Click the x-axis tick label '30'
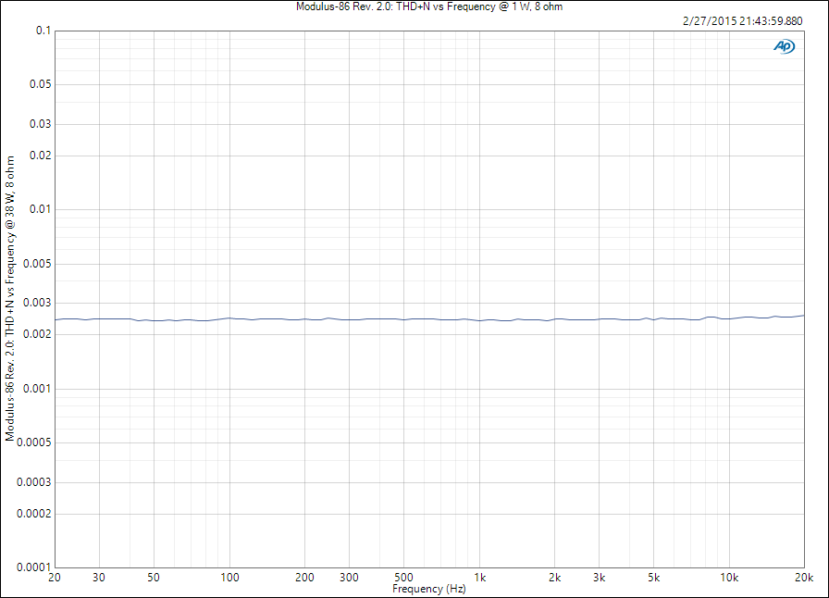 [99, 578]
